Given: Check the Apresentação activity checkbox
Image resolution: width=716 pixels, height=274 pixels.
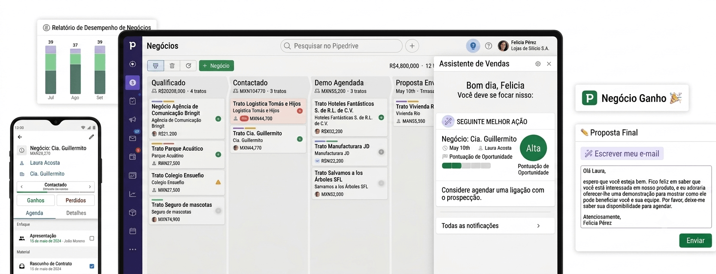Looking at the screenshot, I should pyautogui.click(x=91, y=238).
